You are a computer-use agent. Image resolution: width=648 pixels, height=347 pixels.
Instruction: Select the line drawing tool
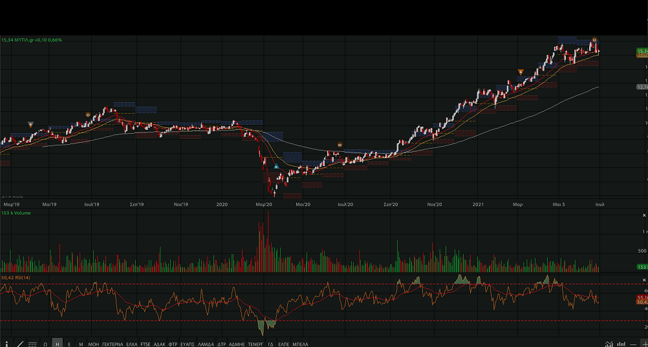click(19, 344)
